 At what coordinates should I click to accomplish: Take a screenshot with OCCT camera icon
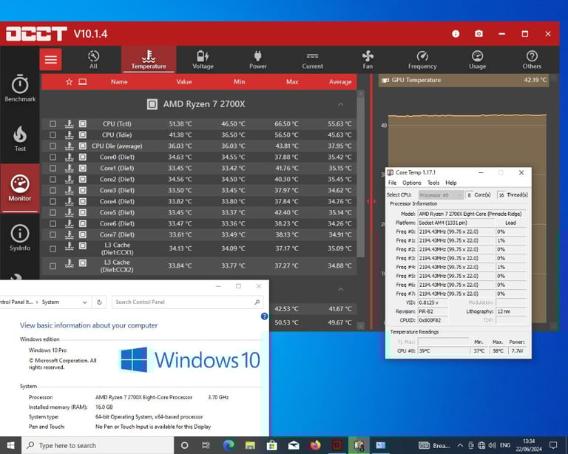[x=479, y=34]
